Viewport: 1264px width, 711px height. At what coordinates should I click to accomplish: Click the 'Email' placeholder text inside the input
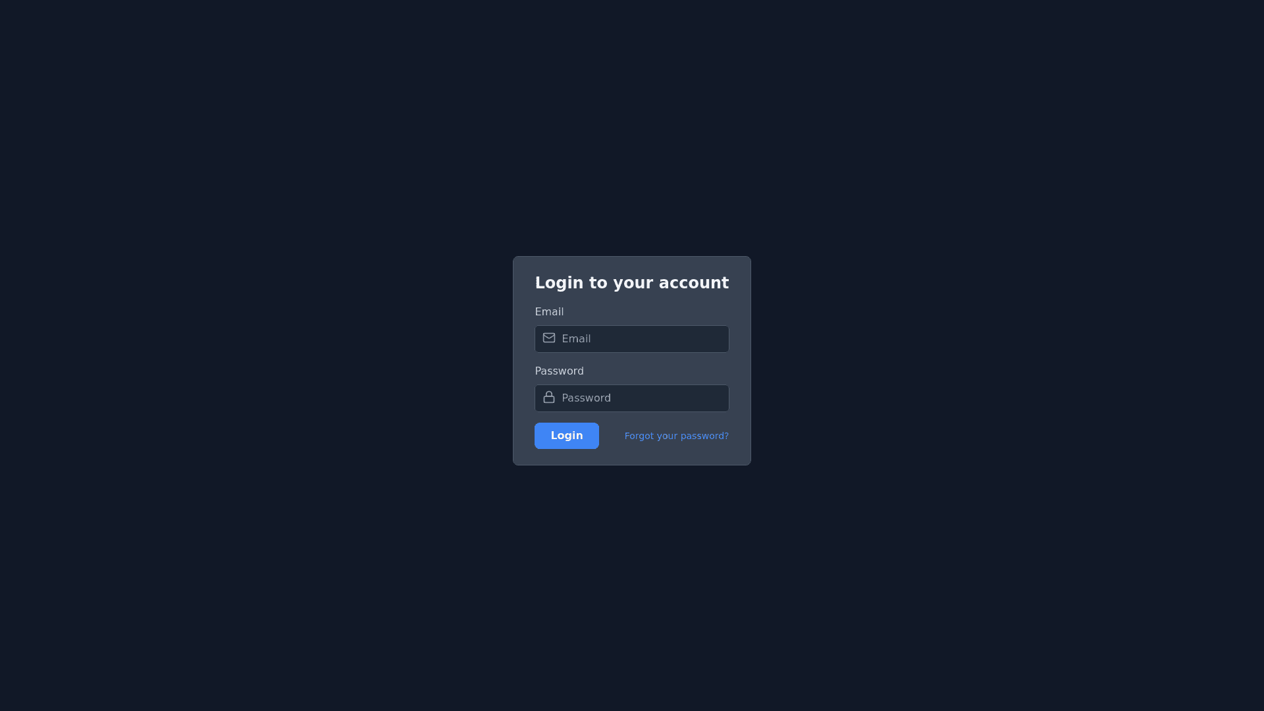(576, 339)
